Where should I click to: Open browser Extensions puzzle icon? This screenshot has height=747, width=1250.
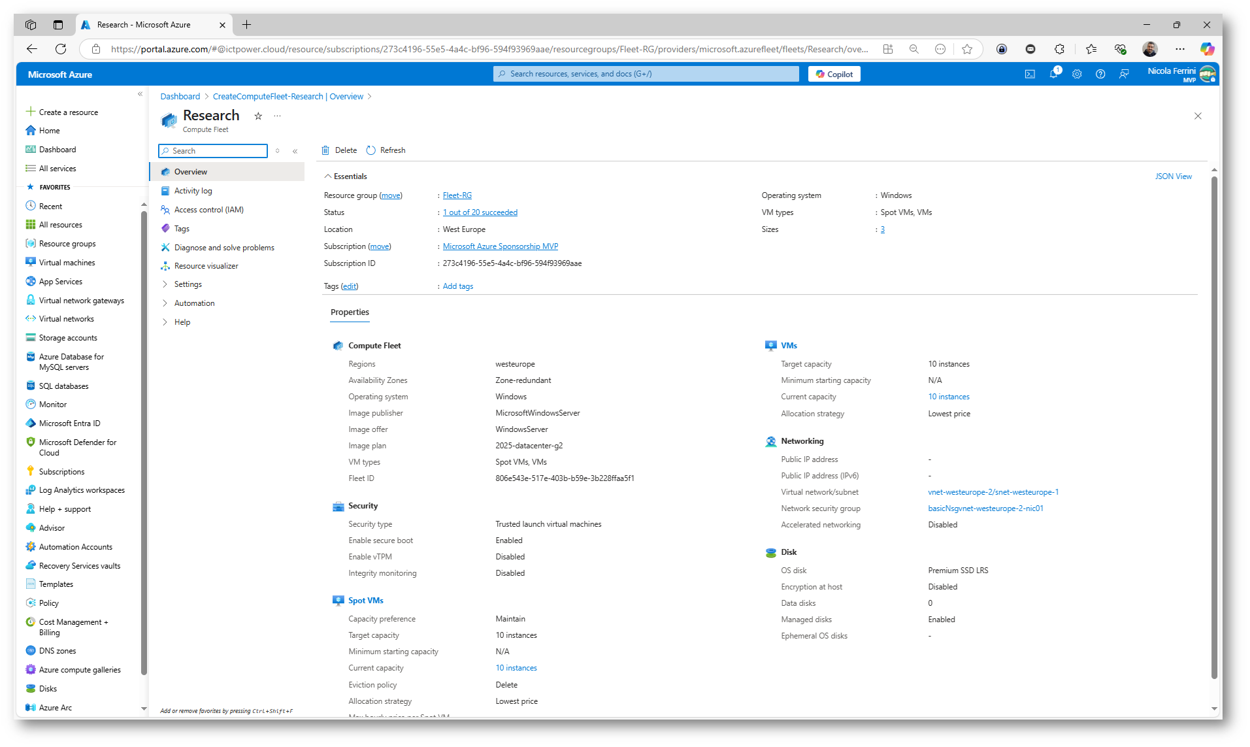pos(1059,49)
